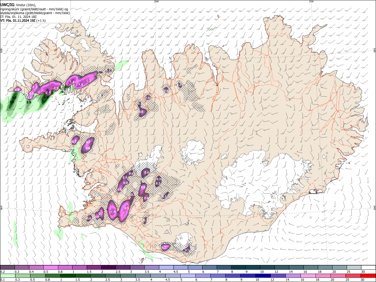Click the '20W' longitude label
Viewport: 376px width, 282px height.
pyautogui.click(x=156, y=1)
